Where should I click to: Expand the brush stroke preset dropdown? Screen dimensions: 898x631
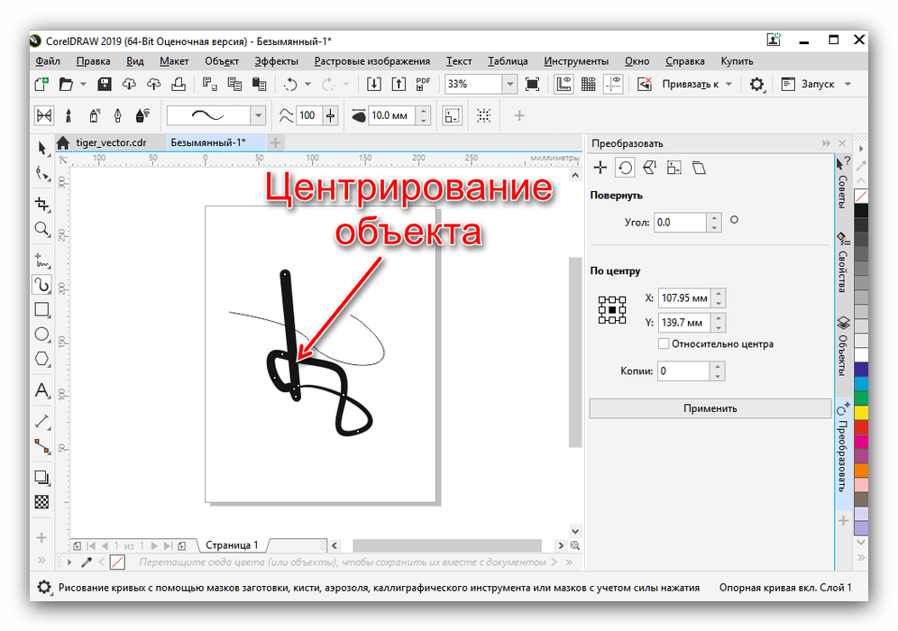(259, 115)
